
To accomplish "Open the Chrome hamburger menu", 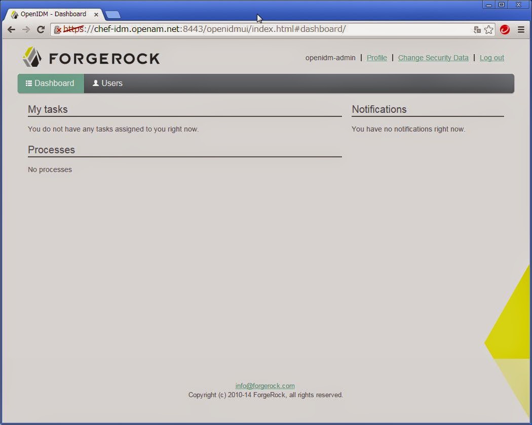I will (x=521, y=29).
